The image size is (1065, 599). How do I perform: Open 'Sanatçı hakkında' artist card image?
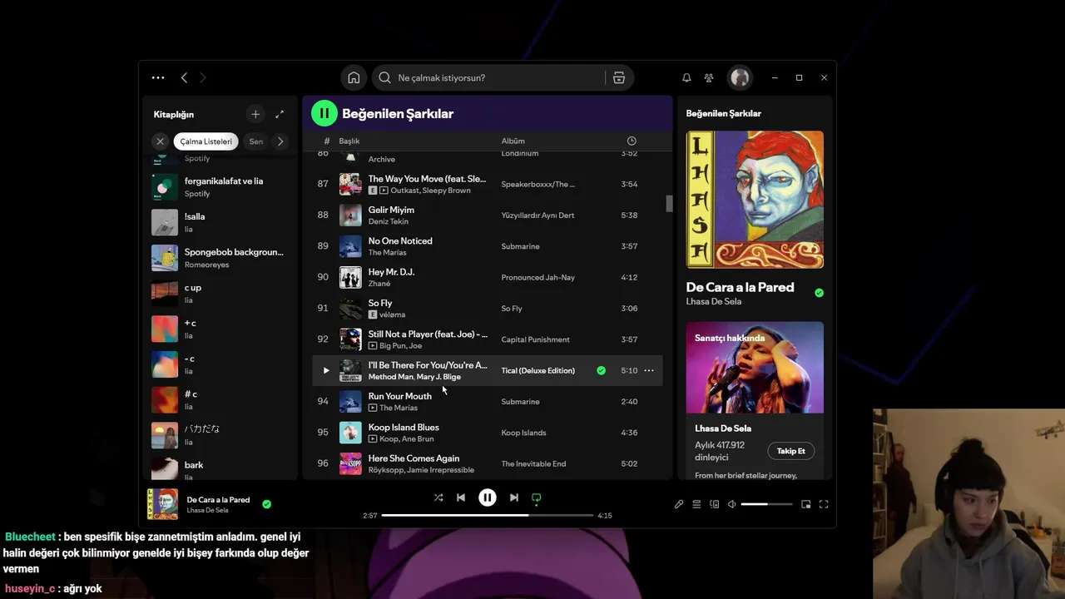pos(755,367)
